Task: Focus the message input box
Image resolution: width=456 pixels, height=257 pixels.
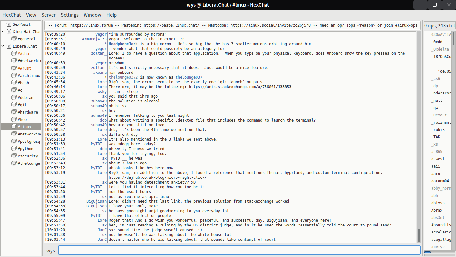Action: 239,250
